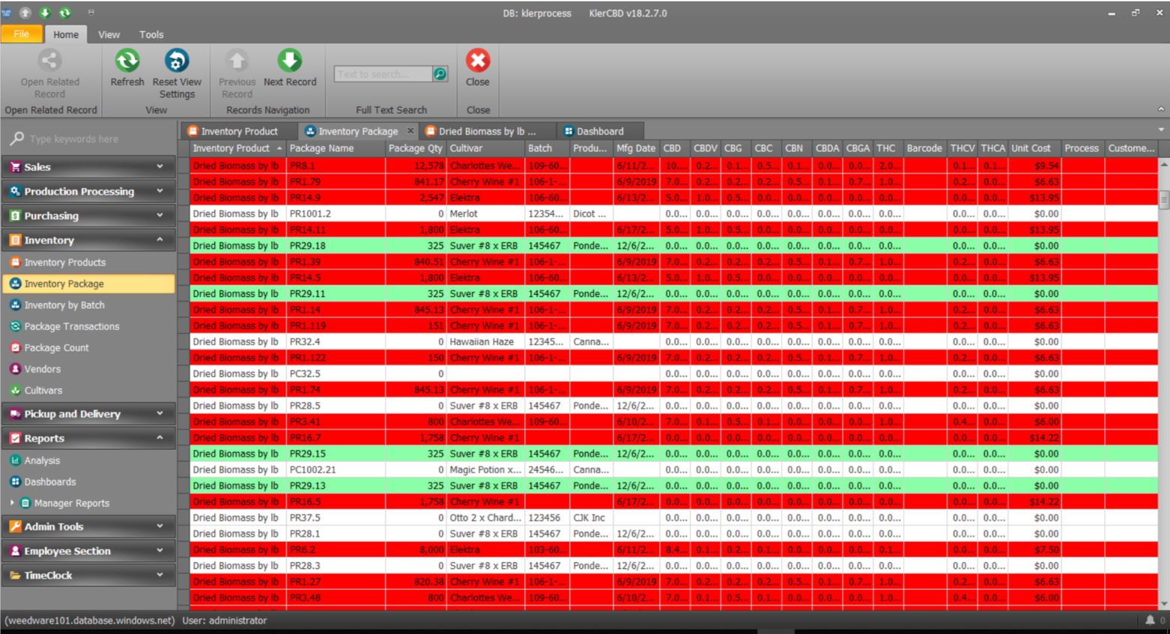Viewport: 1170px width, 634px height.
Task: Click the green Refresh icon
Action: pos(127,61)
